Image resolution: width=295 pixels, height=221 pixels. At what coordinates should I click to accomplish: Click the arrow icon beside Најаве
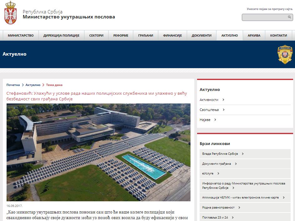[216, 120]
